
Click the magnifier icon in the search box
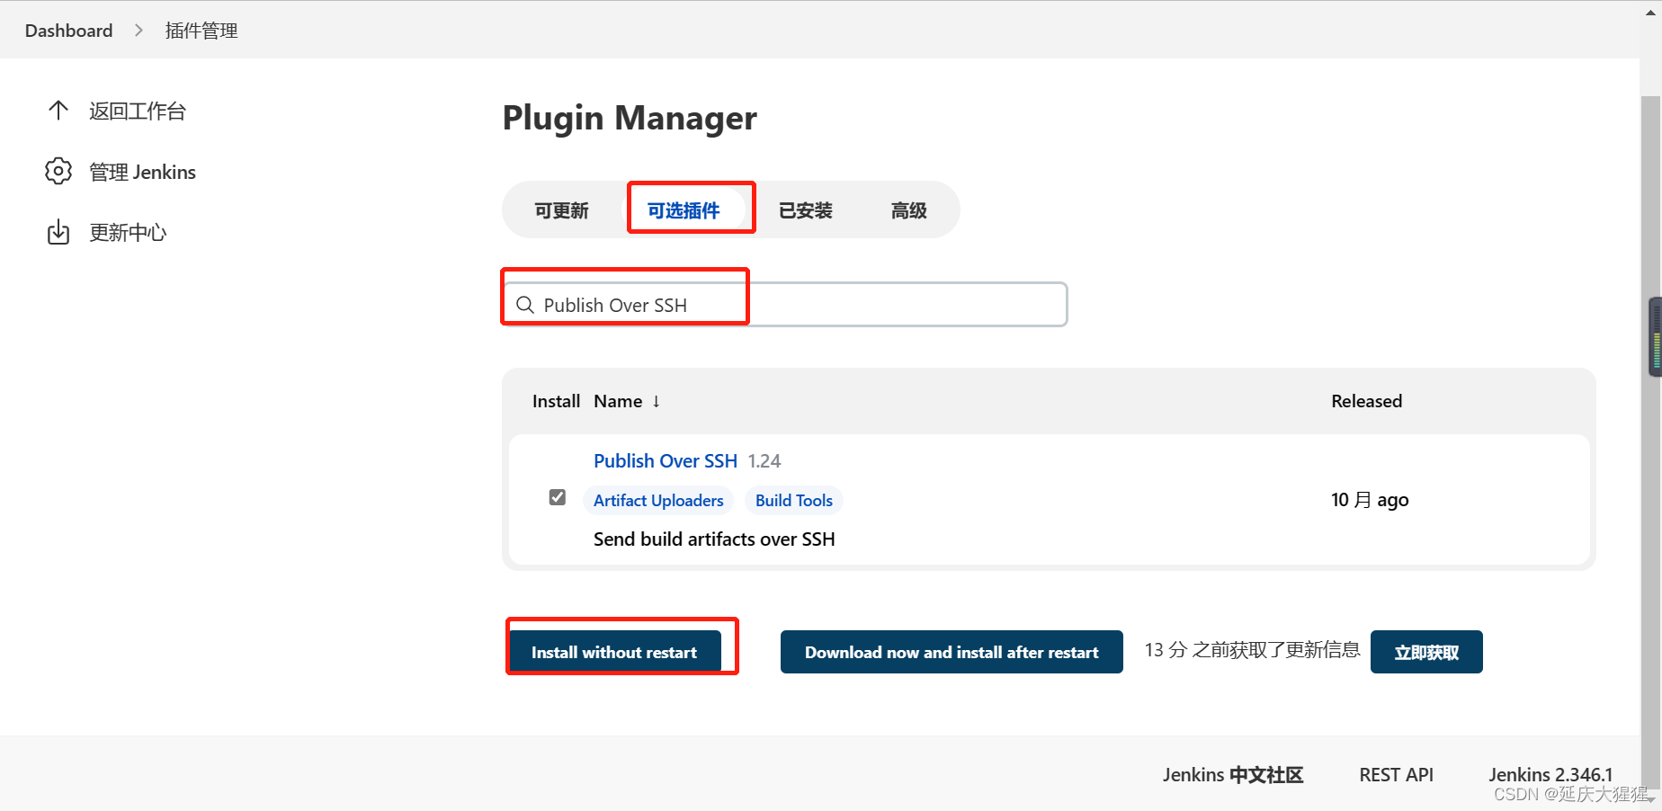525,305
